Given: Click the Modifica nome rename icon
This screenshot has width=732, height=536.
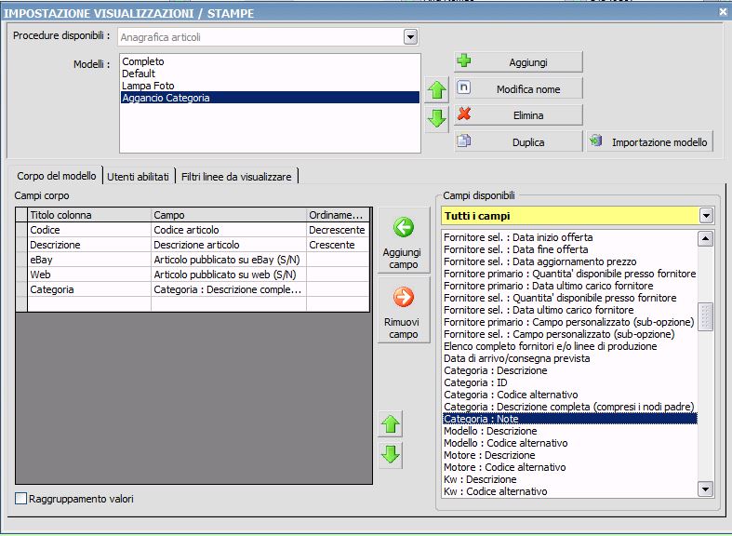Looking at the screenshot, I should pos(463,87).
